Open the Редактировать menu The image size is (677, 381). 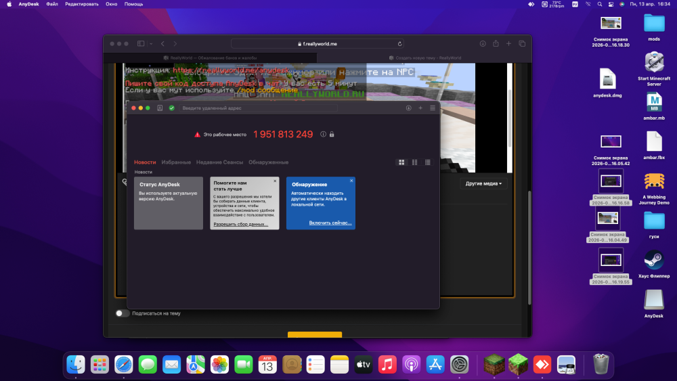[x=82, y=4]
